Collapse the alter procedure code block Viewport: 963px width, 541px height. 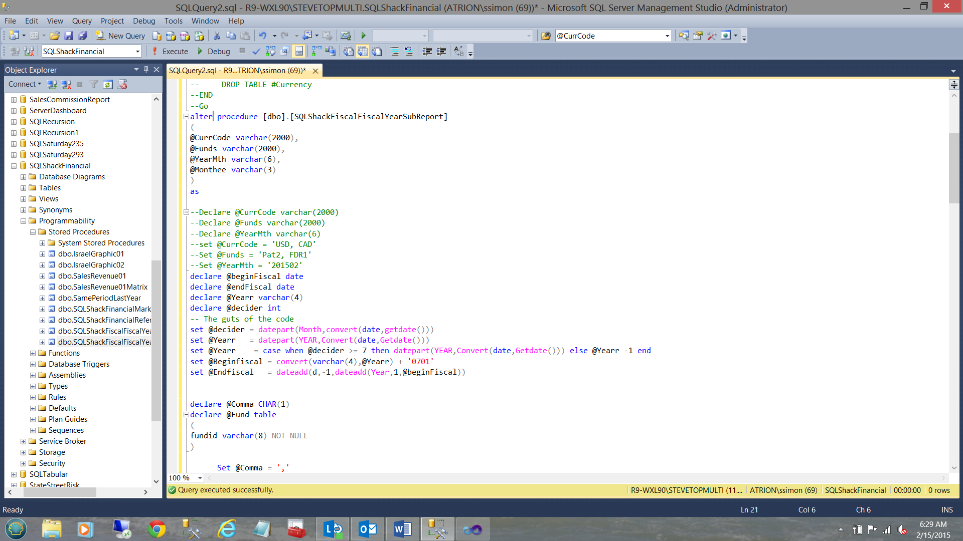click(x=186, y=116)
